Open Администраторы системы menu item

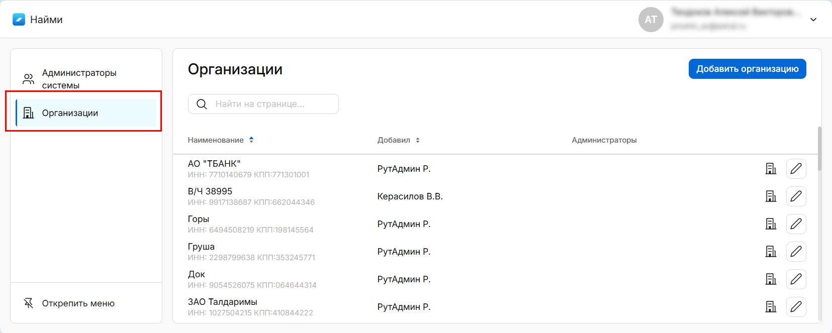[79, 79]
